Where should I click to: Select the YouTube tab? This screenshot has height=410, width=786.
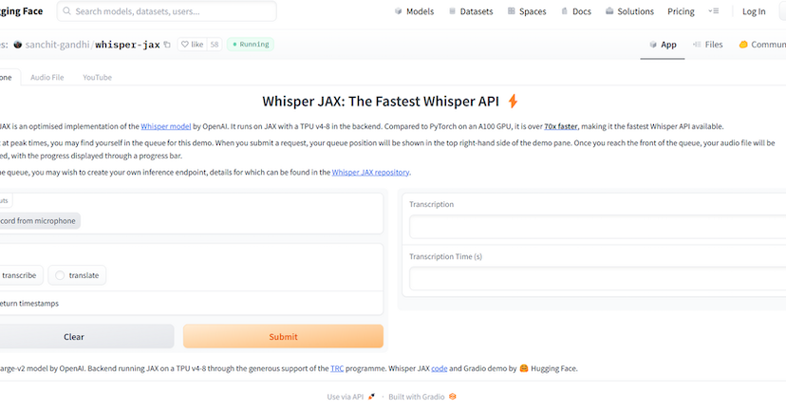point(97,77)
